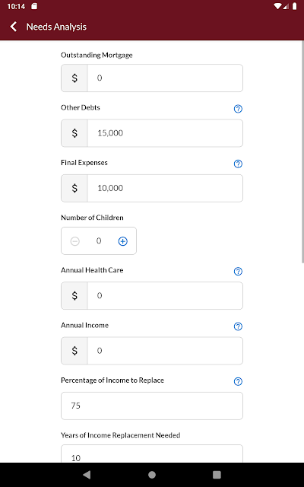Viewport: 304px width, 487px height.
Task: Select the Final Expenses field showing 10,000
Action: point(165,188)
